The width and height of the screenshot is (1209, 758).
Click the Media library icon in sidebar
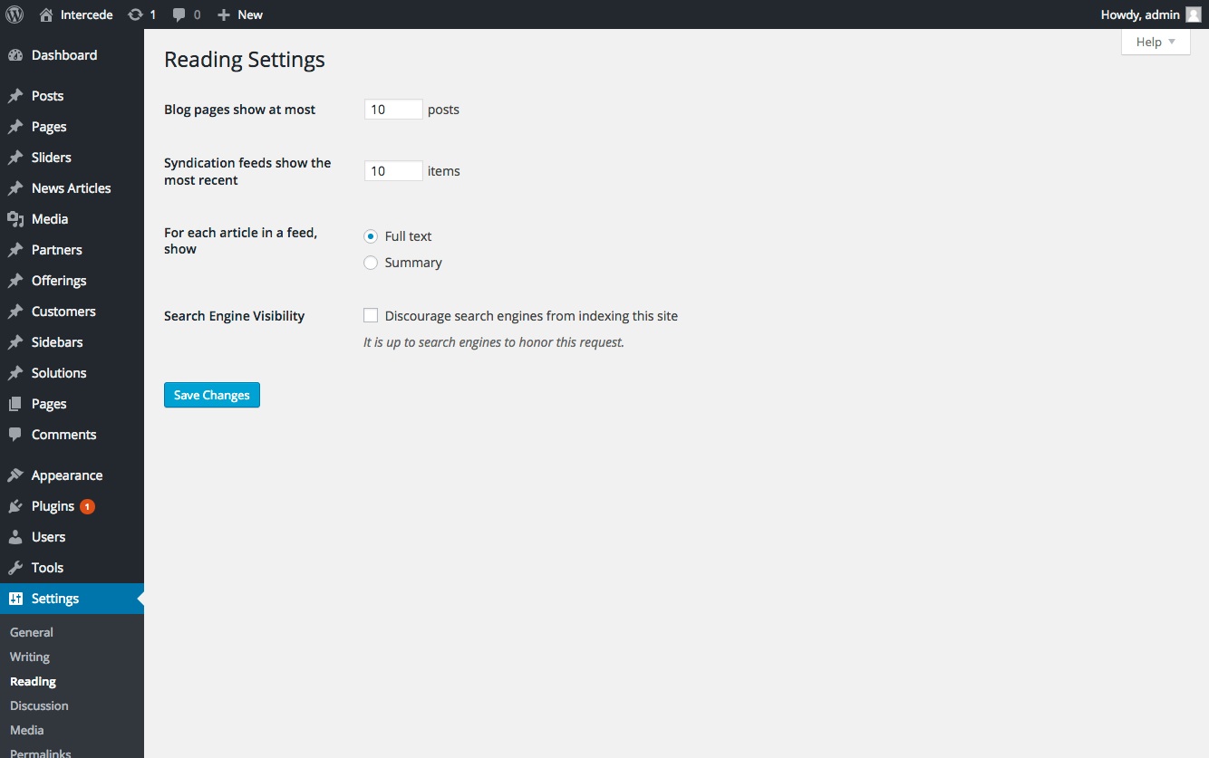(15, 219)
